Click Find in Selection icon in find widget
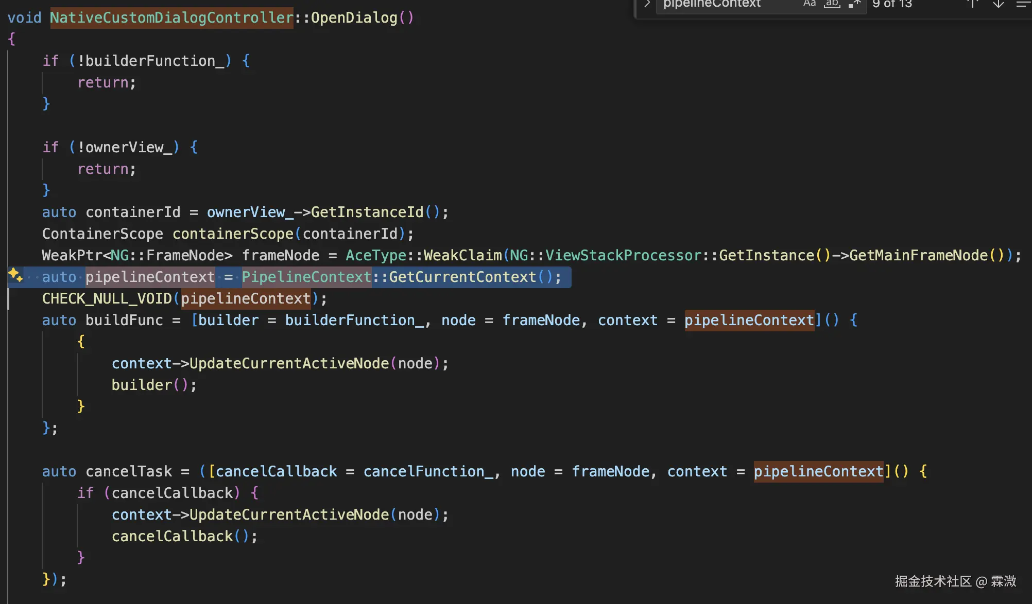Screen dimensions: 1032x604 1024,4
